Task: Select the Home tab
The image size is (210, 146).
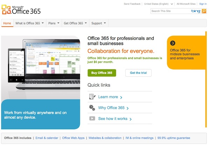Action: (7, 23)
